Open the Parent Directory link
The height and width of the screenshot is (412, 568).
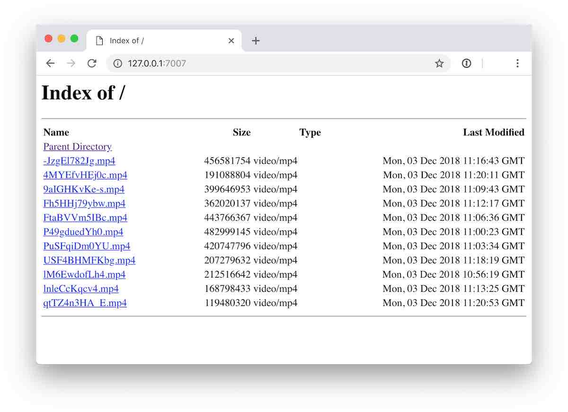click(78, 147)
